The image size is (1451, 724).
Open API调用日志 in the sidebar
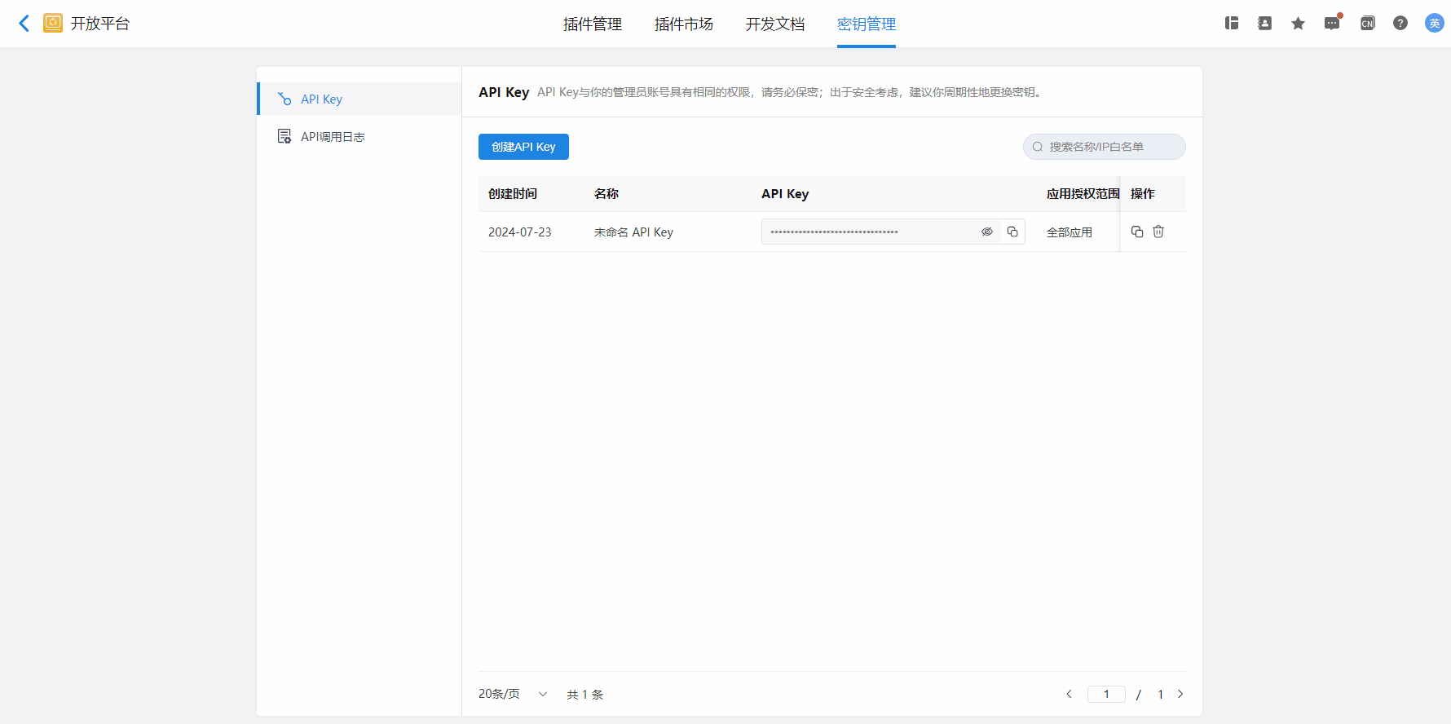(x=332, y=136)
